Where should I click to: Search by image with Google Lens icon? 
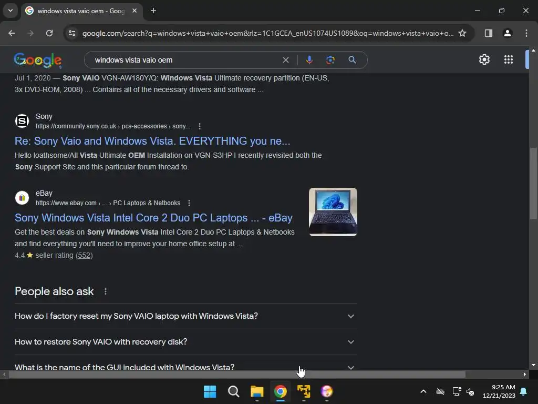coord(330,60)
